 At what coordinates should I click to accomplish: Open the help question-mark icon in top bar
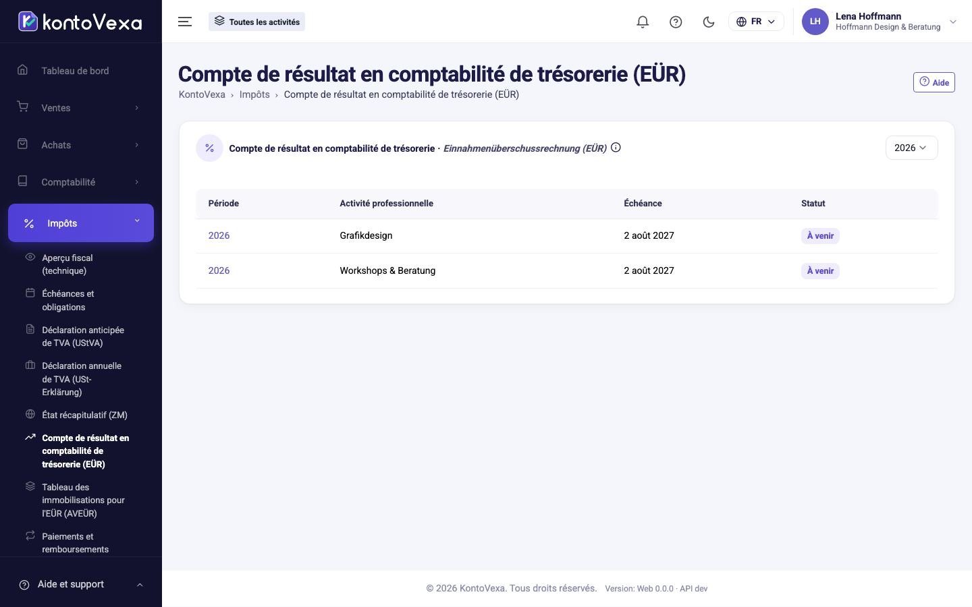coord(676,22)
